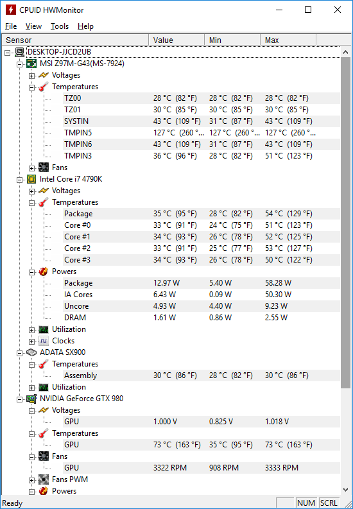Click the scrollbar down arrow

click(345, 489)
